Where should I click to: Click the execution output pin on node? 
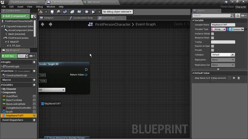[86, 69]
